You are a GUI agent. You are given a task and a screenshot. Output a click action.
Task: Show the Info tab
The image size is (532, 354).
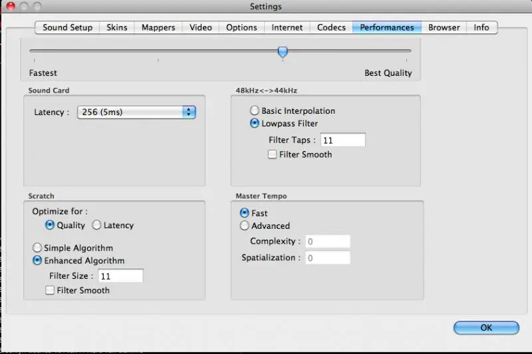(x=481, y=27)
